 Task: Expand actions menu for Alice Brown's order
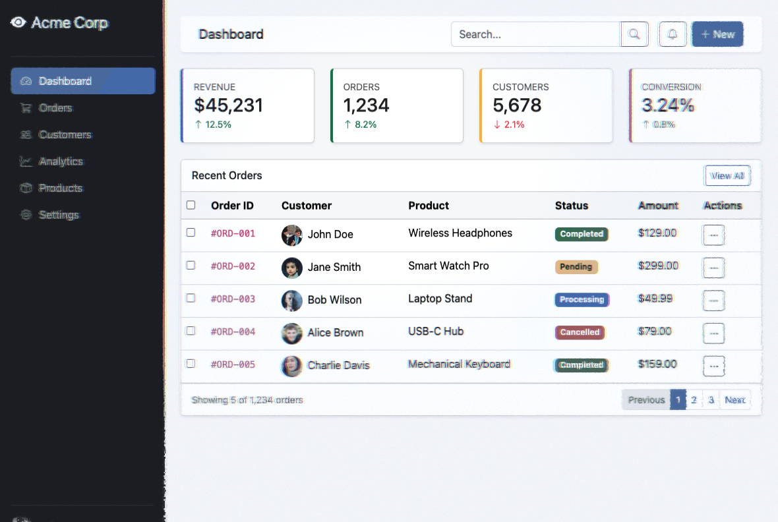tap(713, 333)
